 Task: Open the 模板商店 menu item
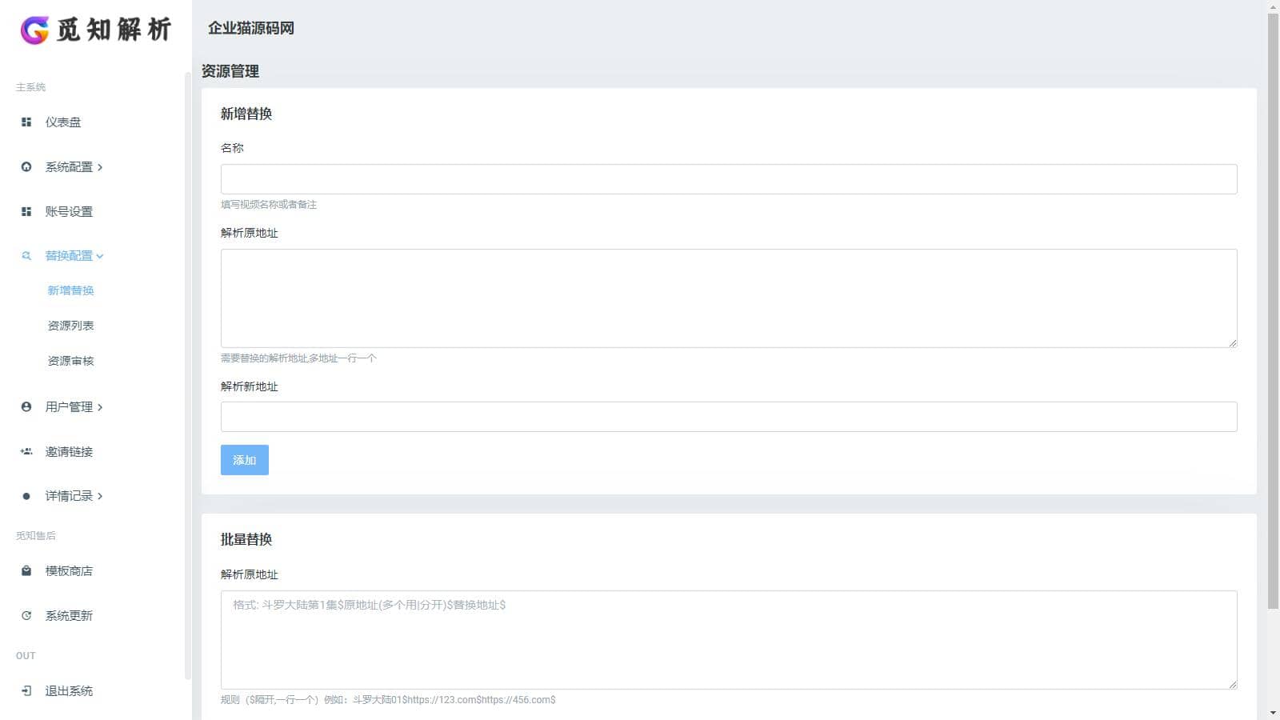click(69, 571)
